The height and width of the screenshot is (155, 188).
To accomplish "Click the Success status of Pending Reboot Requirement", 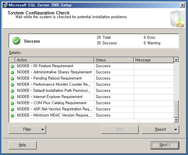I will pos(103,78).
